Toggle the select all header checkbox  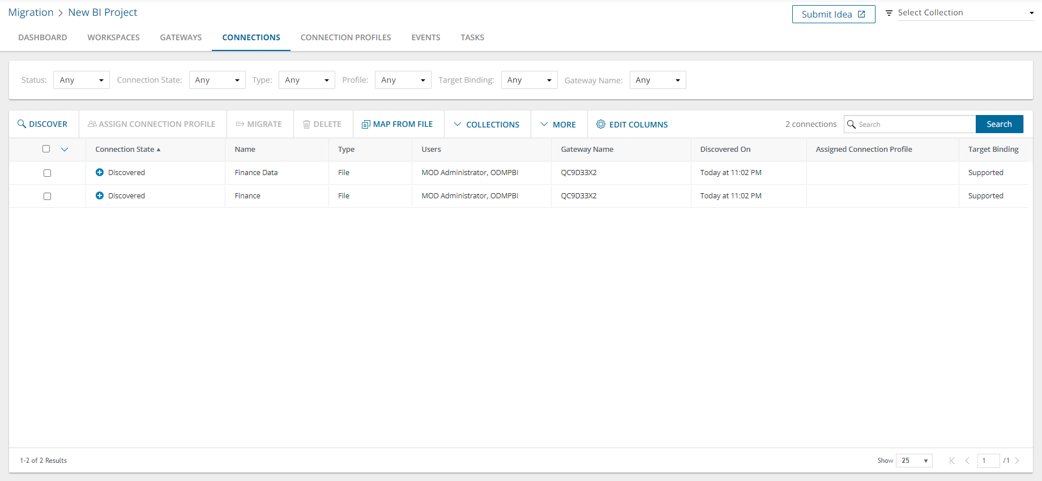pos(46,149)
